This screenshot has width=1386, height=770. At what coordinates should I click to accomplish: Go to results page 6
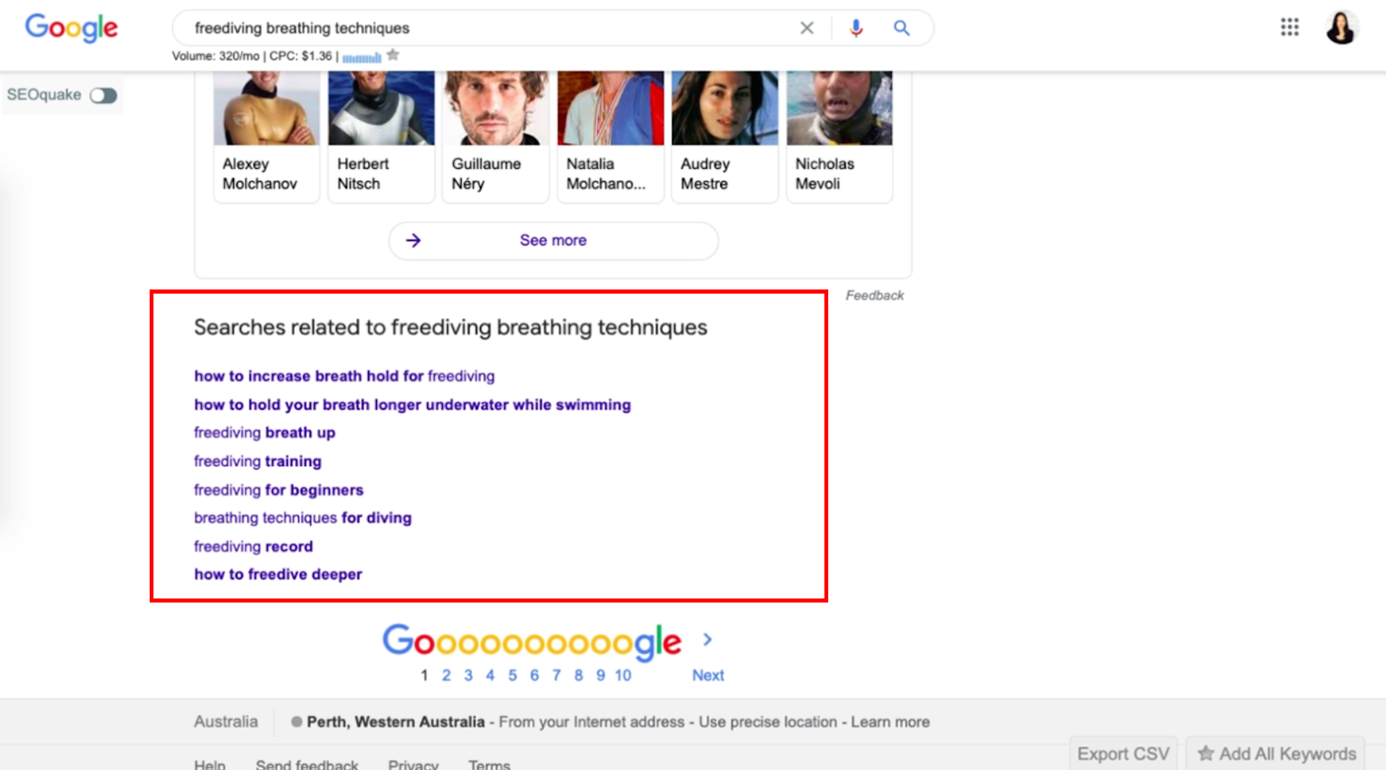pyautogui.click(x=534, y=676)
